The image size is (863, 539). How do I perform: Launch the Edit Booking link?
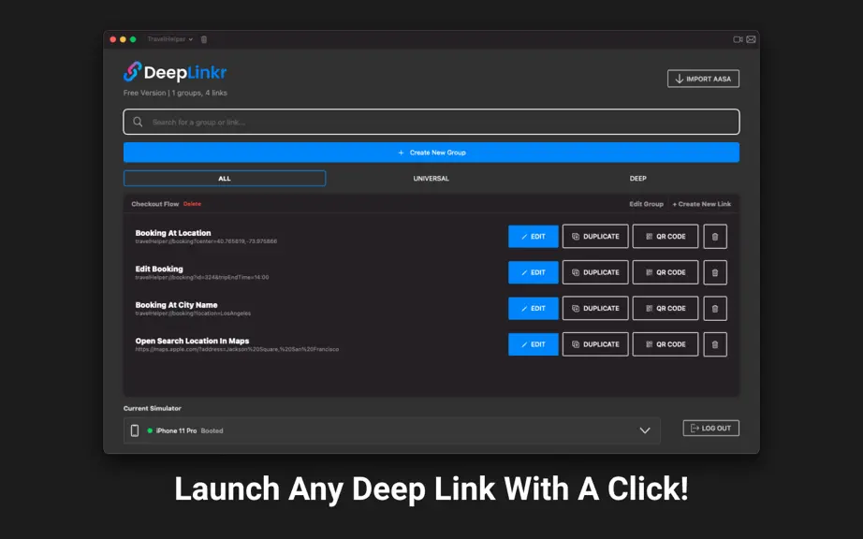(x=159, y=269)
